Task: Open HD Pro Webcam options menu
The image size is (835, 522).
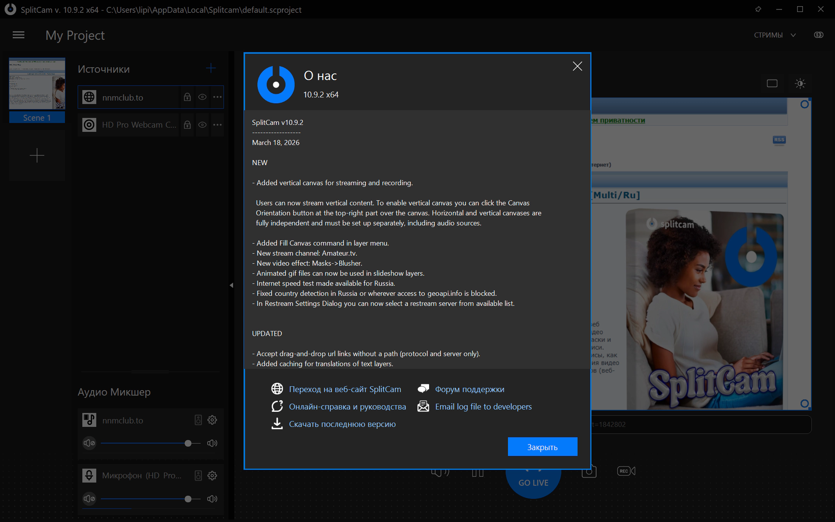Action: (217, 125)
